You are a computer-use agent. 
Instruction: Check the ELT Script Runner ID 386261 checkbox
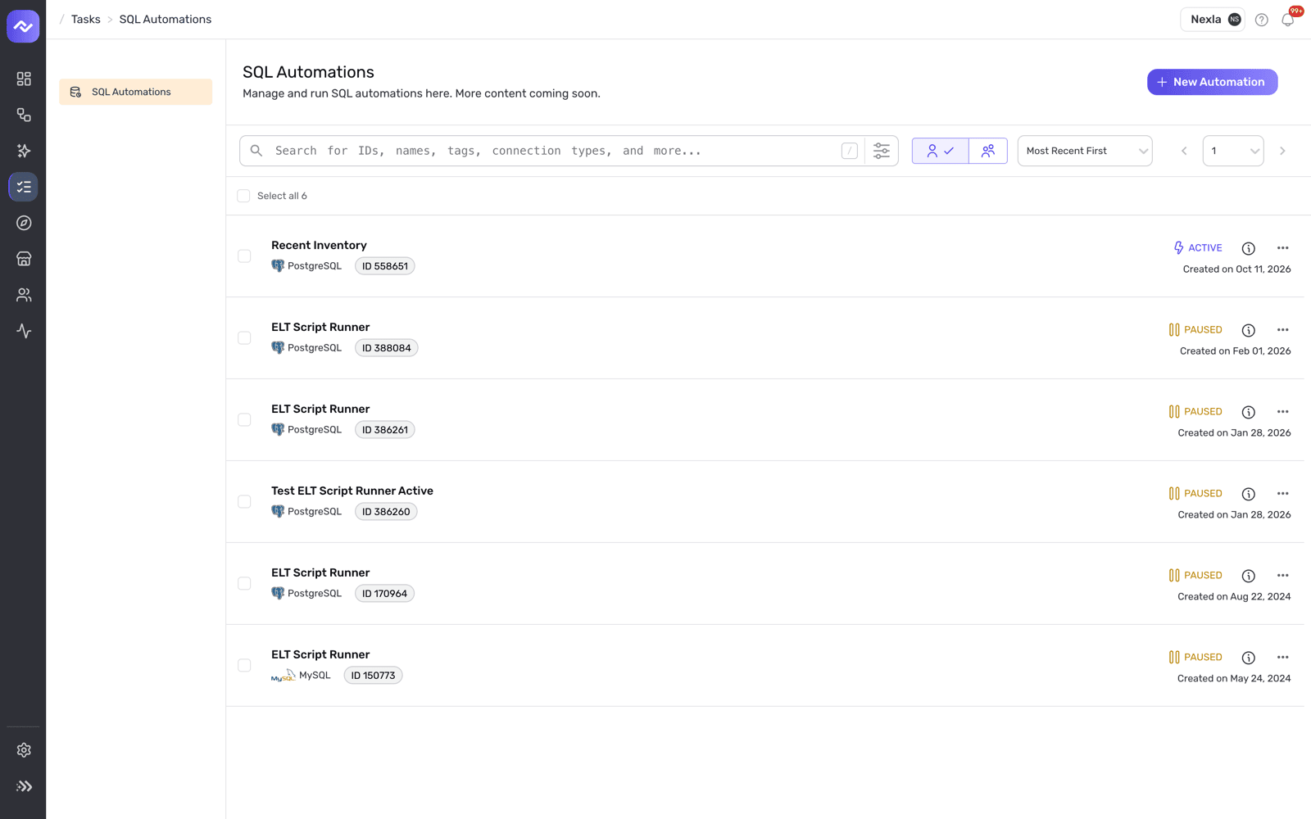click(x=244, y=420)
